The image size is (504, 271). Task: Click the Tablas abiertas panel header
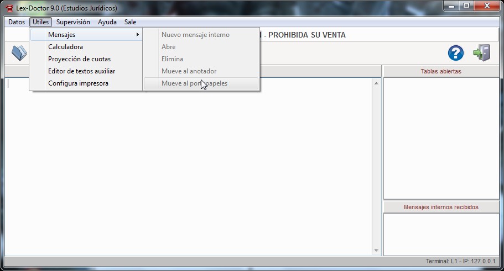pos(441,71)
